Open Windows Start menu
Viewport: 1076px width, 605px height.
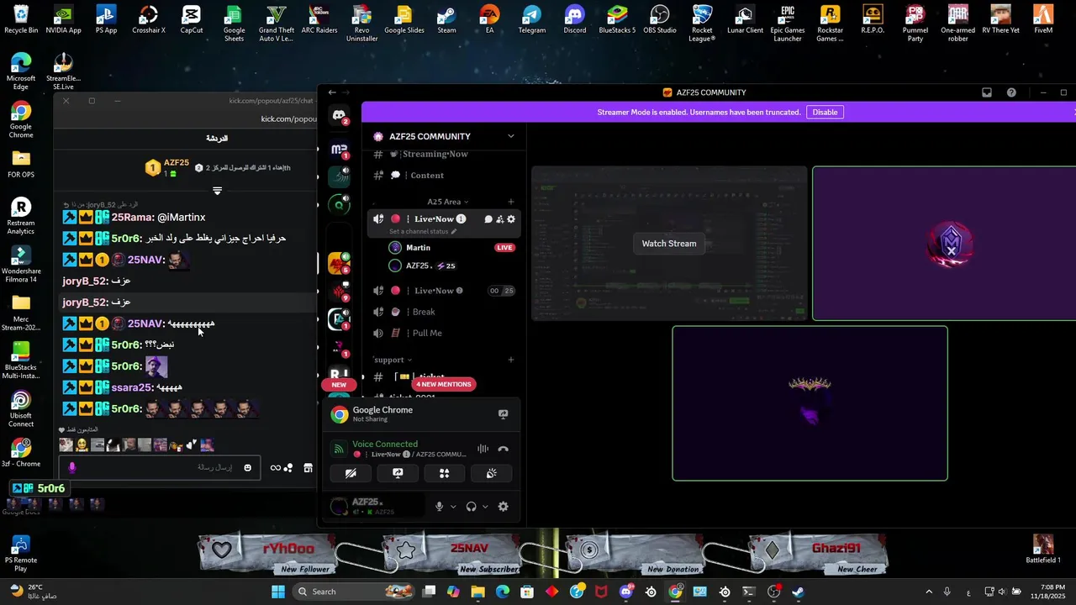click(278, 592)
